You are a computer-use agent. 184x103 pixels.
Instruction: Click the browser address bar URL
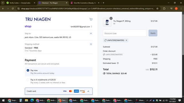[87, 9]
